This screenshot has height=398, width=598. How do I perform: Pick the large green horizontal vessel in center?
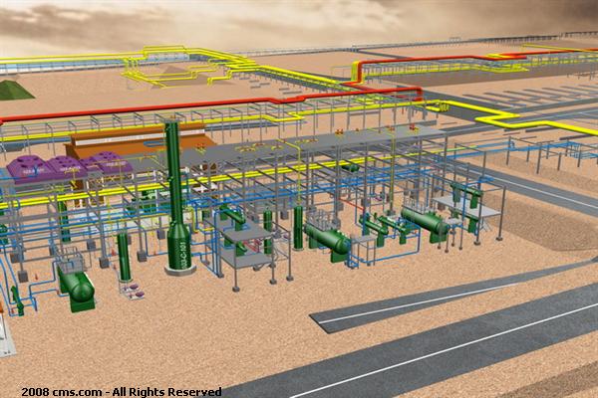coord(328,239)
